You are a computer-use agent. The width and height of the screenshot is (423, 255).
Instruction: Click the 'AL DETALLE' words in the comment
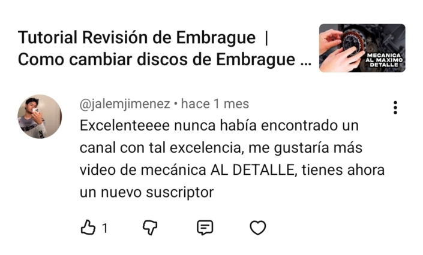tap(252, 170)
